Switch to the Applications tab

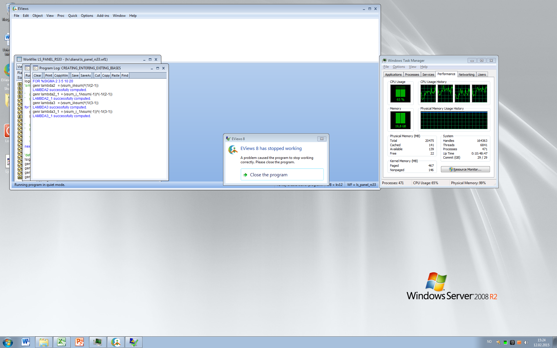click(393, 75)
